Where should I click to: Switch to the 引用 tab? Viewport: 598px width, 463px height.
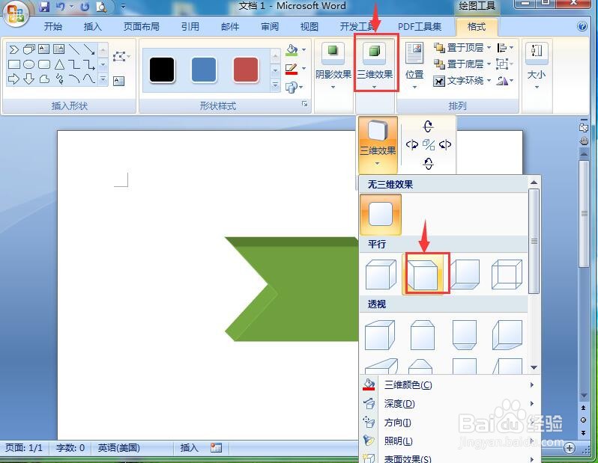190,27
